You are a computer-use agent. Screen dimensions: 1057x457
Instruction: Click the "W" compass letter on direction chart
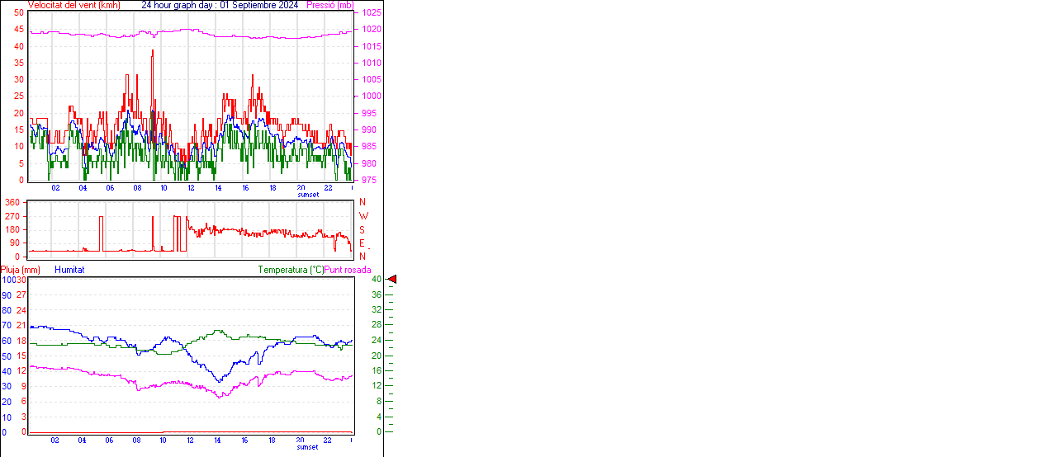363,216
